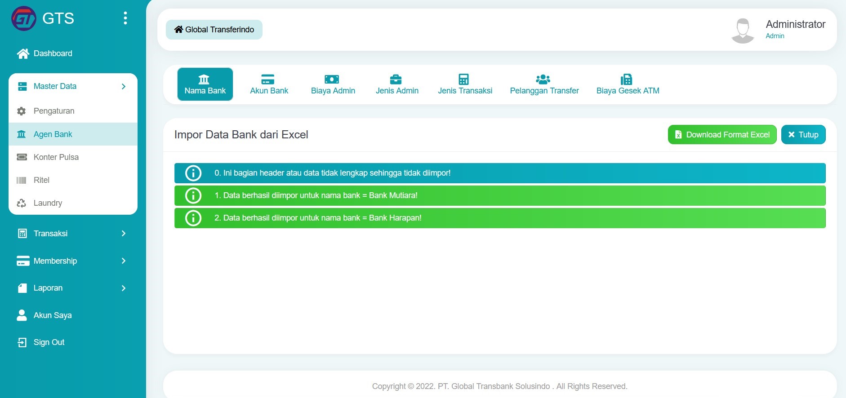Screen dimensions: 846x398
Task: Open the Jenis Admin tab
Action: point(397,84)
